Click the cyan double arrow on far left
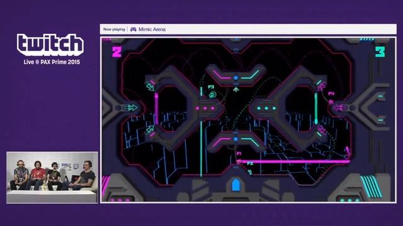This screenshot has width=403, height=226. (x=130, y=108)
